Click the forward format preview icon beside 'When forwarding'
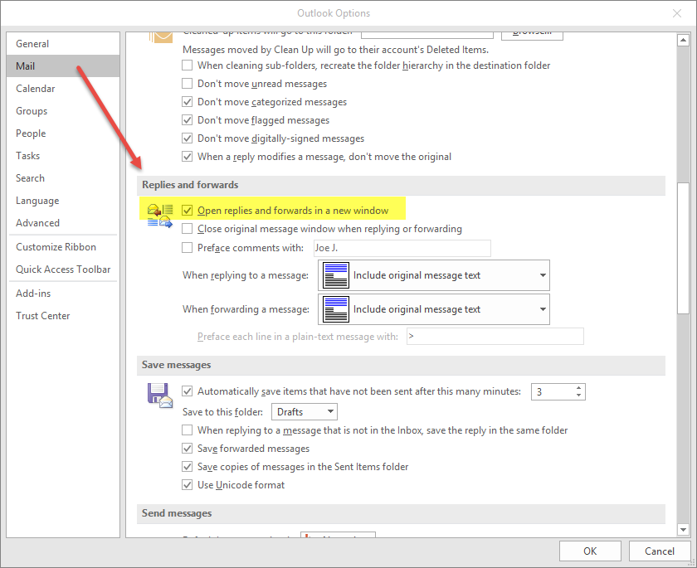697x568 pixels. point(335,309)
